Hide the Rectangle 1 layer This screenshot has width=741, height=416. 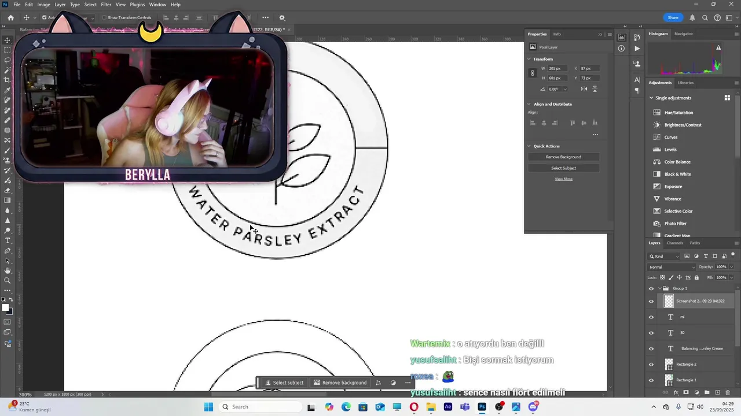coord(651,380)
